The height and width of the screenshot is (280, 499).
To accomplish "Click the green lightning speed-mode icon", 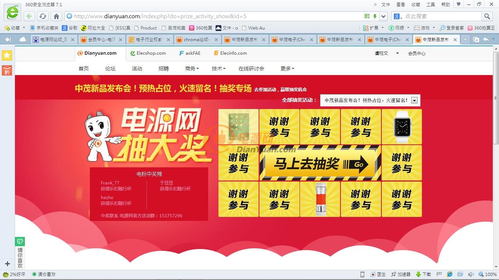I will click(375, 16).
